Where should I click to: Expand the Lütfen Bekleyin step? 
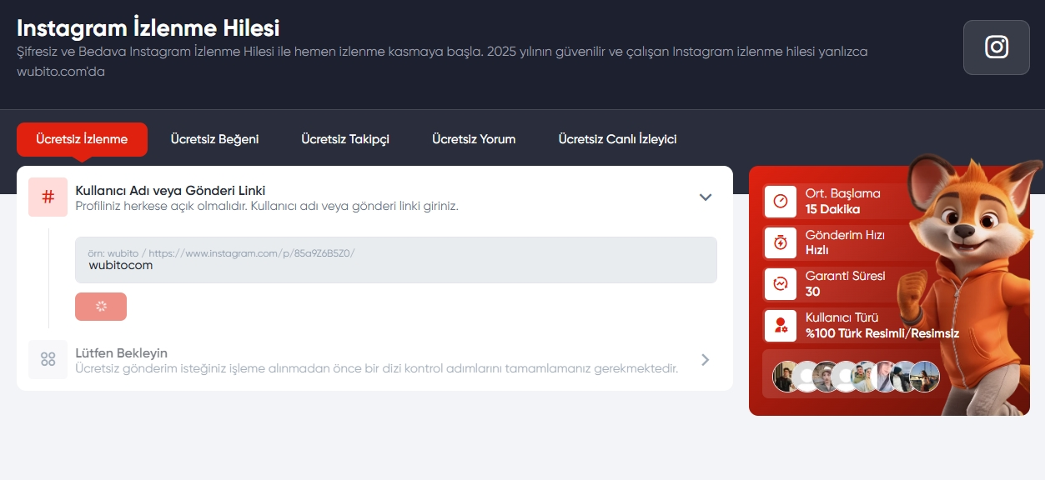pos(705,359)
